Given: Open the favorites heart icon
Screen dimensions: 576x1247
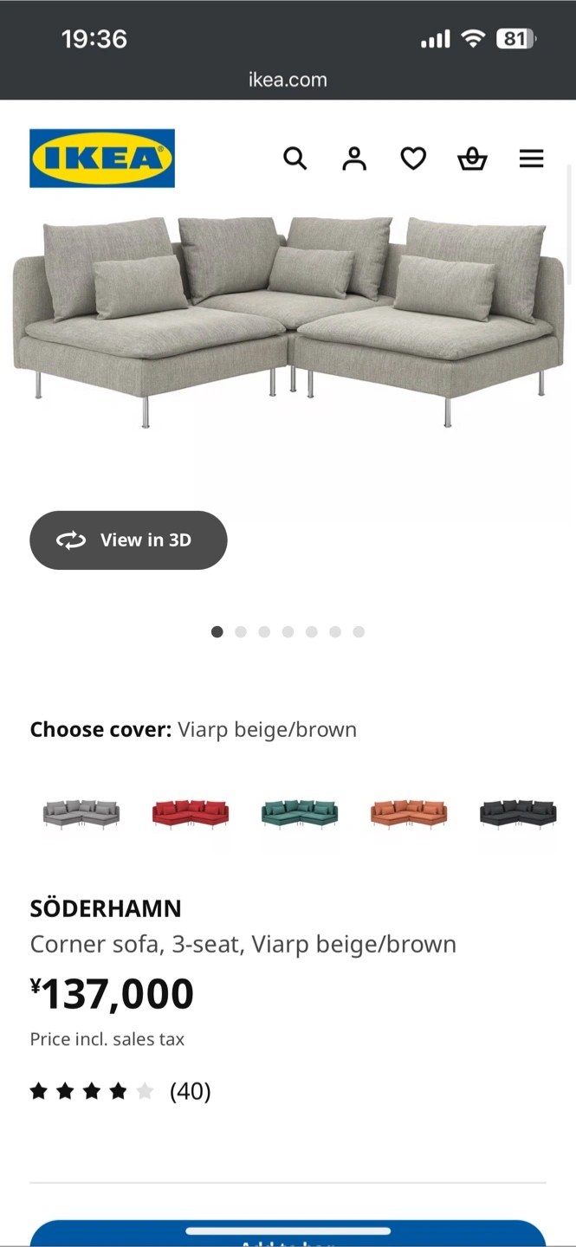Looking at the screenshot, I should (413, 158).
